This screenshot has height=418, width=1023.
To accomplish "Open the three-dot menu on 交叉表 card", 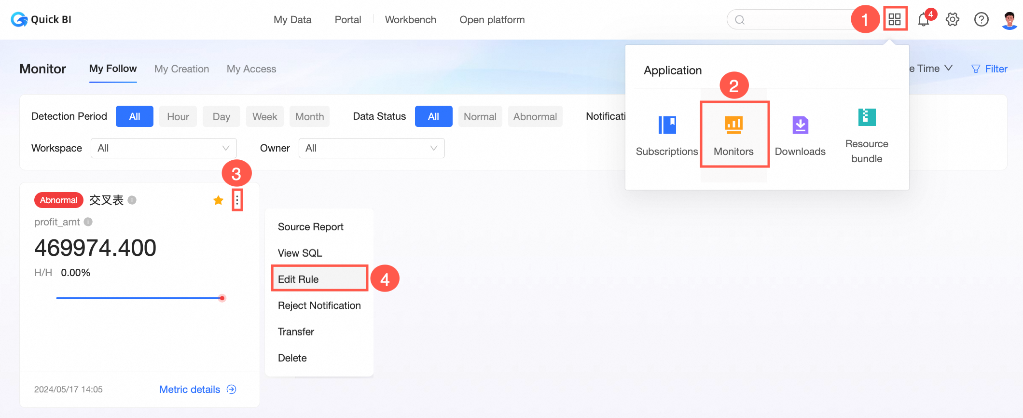I will tap(237, 200).
